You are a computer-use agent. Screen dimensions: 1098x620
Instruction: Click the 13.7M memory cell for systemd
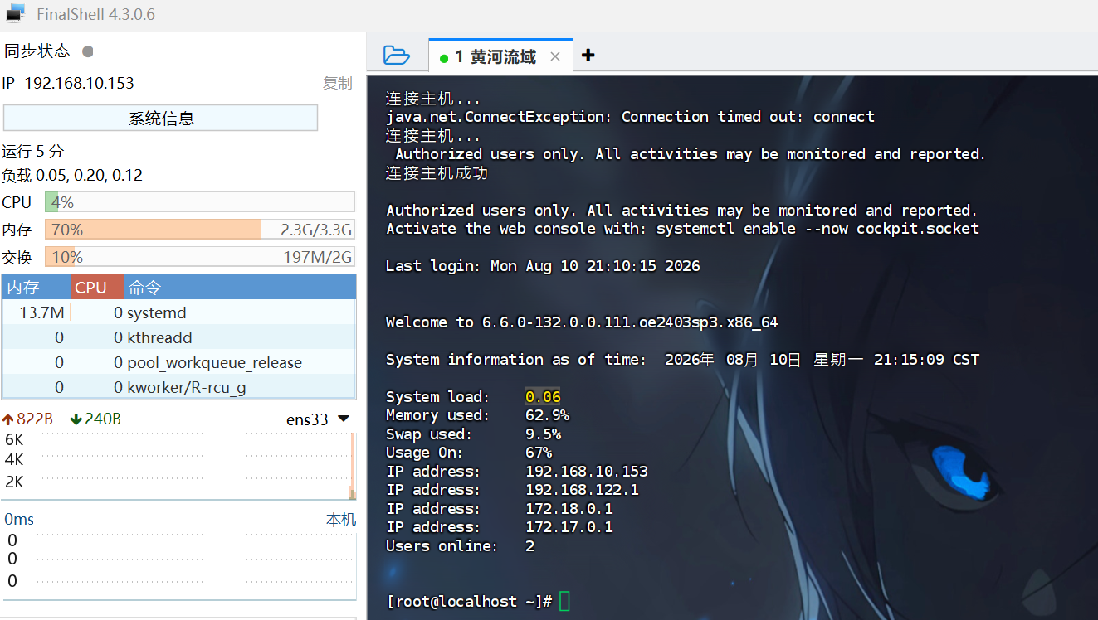[42, 312]
